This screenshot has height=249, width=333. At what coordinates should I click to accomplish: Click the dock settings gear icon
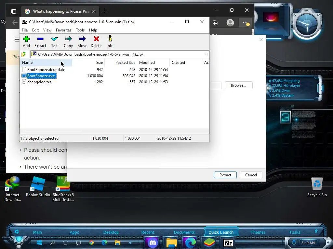click(x=17, y=231)
